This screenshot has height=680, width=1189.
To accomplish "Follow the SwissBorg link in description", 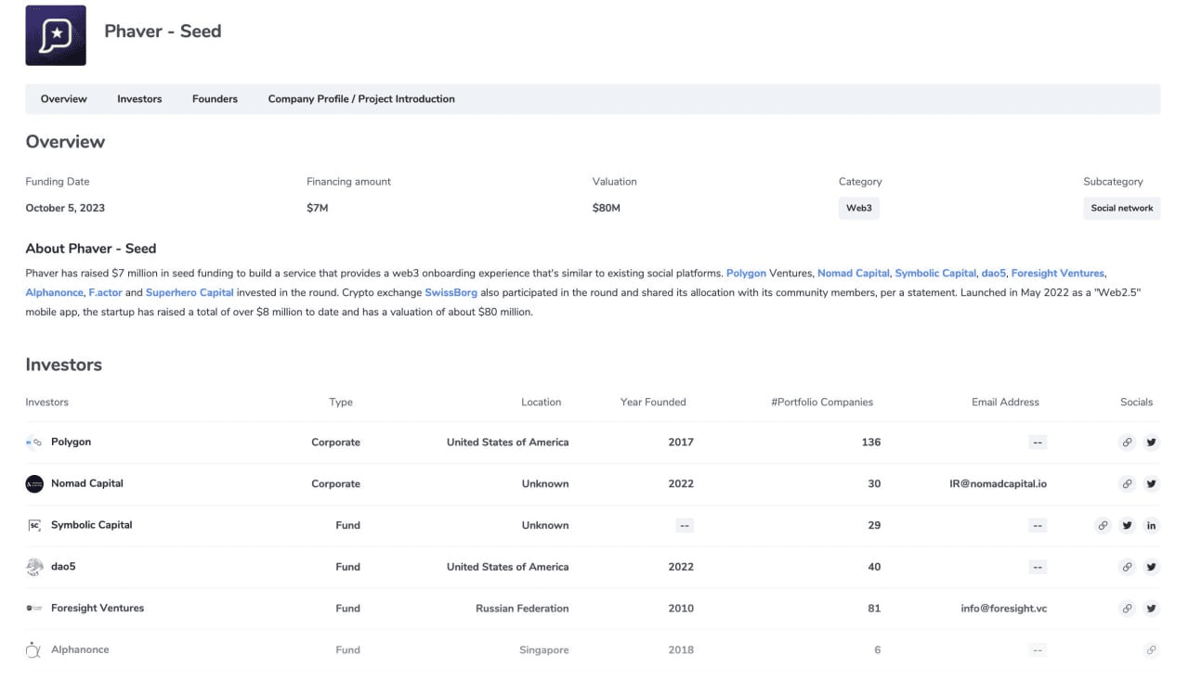I will point(450,292).
